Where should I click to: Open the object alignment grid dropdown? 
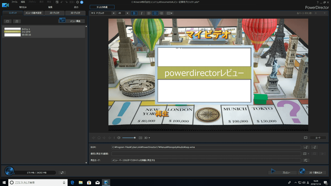[170, 13]
